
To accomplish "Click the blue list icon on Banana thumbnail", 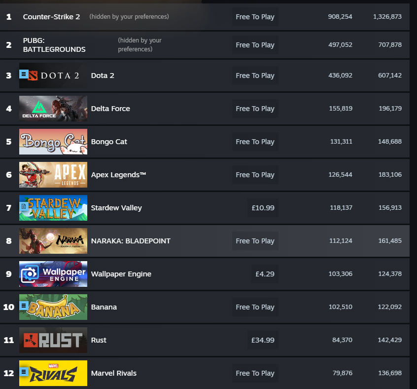I will click(24, 306).
